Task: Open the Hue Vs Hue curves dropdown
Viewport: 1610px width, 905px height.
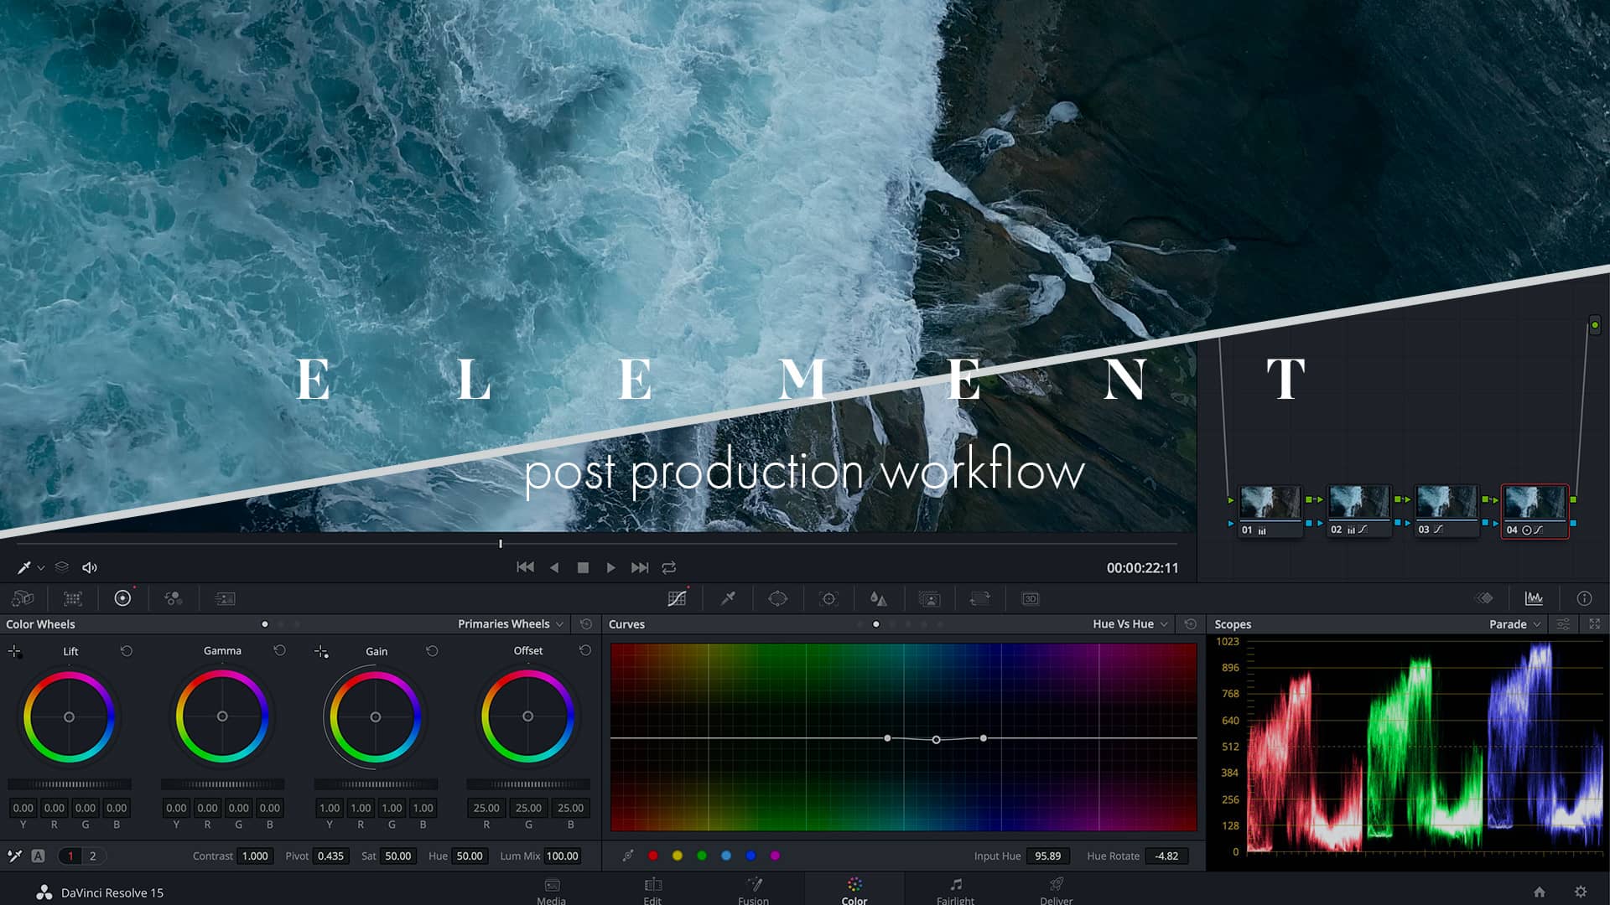Action: click(x=1128, y=623)
